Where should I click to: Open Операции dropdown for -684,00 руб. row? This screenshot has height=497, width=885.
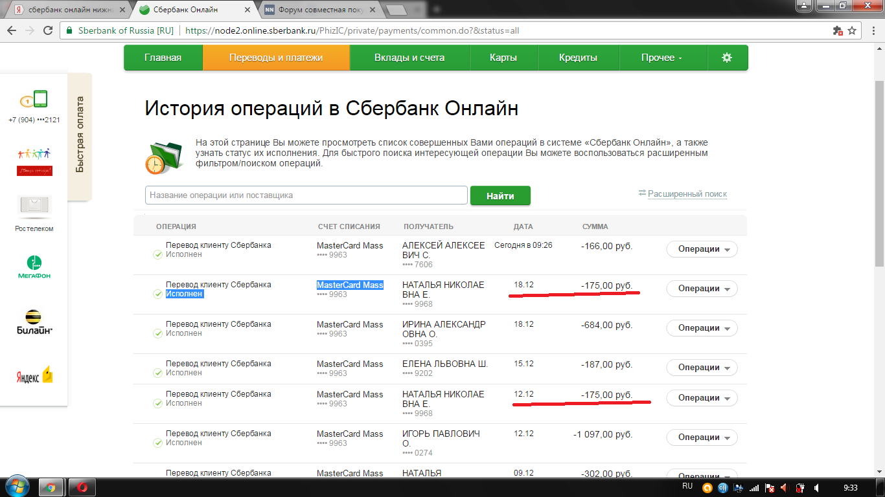[x=702, y=328]
